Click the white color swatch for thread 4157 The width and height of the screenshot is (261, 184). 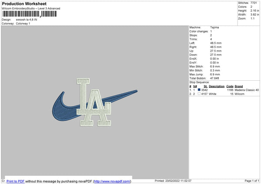(x=199, y=94)
